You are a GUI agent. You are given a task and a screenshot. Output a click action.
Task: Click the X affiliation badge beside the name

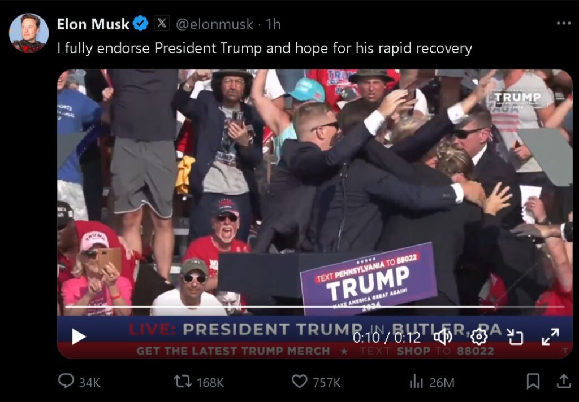pyautogui.click(x=162, y=23)
